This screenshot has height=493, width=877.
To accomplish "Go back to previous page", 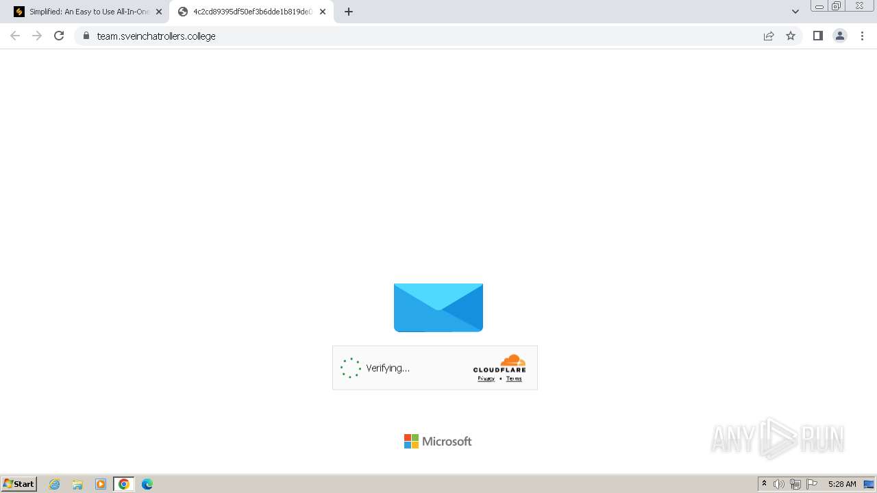I will click(x=15, y=36).
